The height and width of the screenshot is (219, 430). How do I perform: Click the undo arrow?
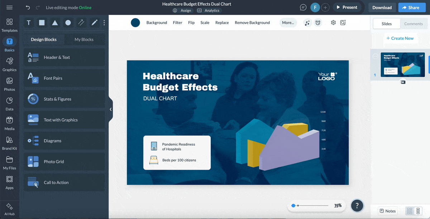pos(28,7)
